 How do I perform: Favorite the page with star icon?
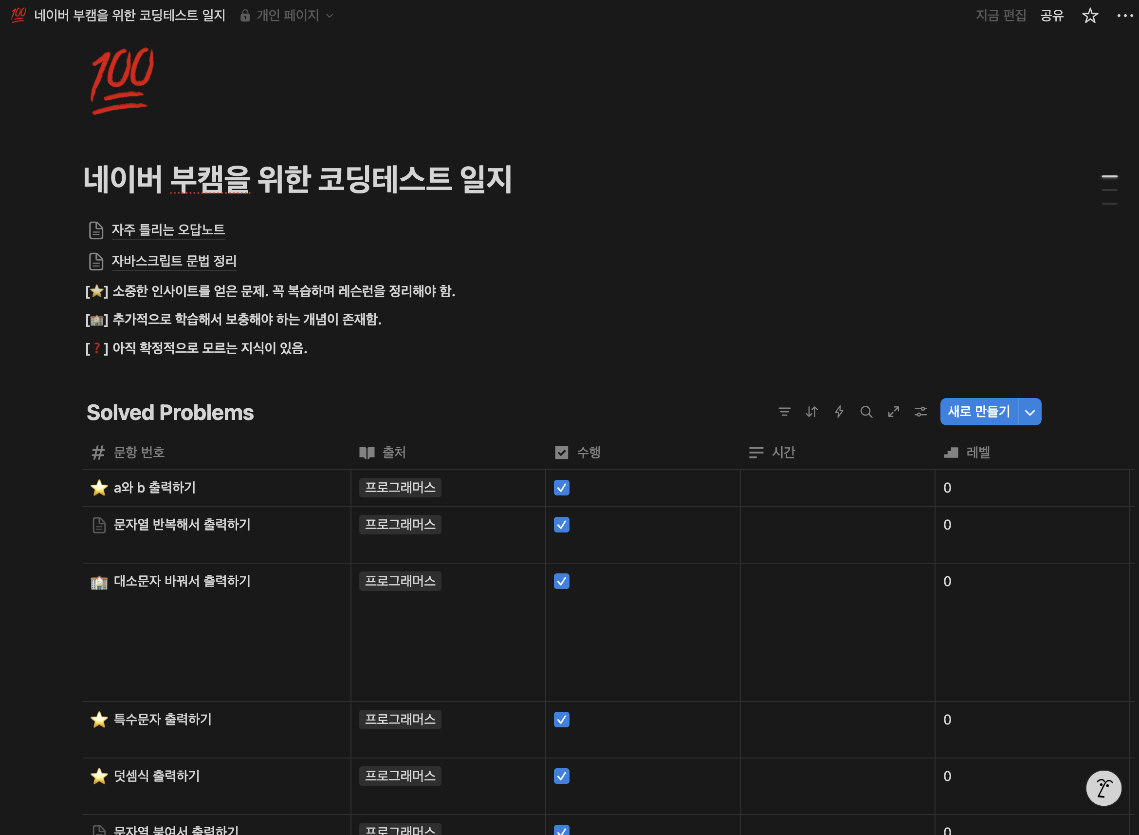pos(1090,16)
